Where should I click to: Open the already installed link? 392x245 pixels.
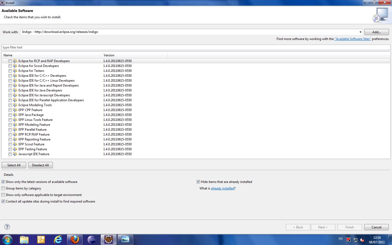(222, 188)
